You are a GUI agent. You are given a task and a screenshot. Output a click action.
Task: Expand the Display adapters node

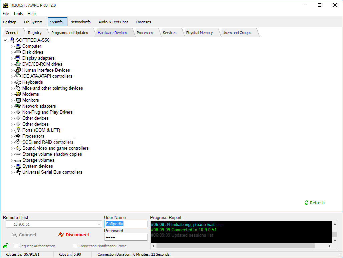(12, 58)
